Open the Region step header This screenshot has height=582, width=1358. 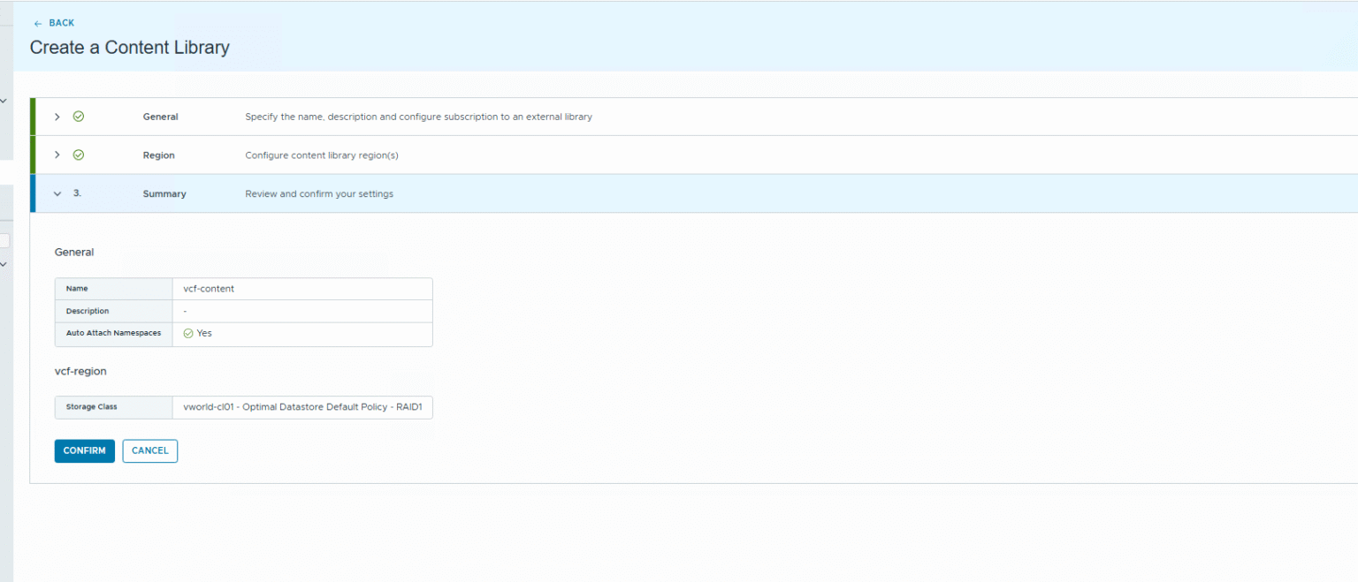[158, 155]
